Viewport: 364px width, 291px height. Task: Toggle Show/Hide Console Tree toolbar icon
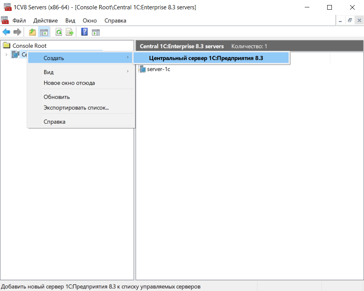pyautogui.click(x=44, y=32)
